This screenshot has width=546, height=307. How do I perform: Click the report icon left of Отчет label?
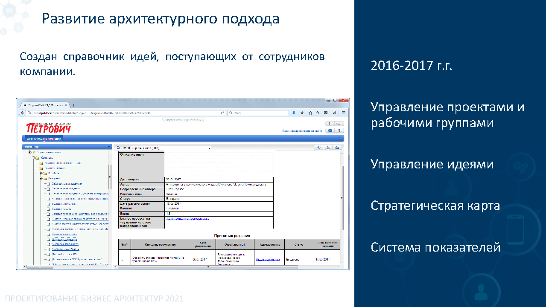click(119, 148)
